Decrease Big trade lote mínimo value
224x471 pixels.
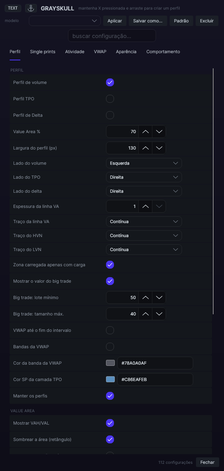[x=159, y=297]
